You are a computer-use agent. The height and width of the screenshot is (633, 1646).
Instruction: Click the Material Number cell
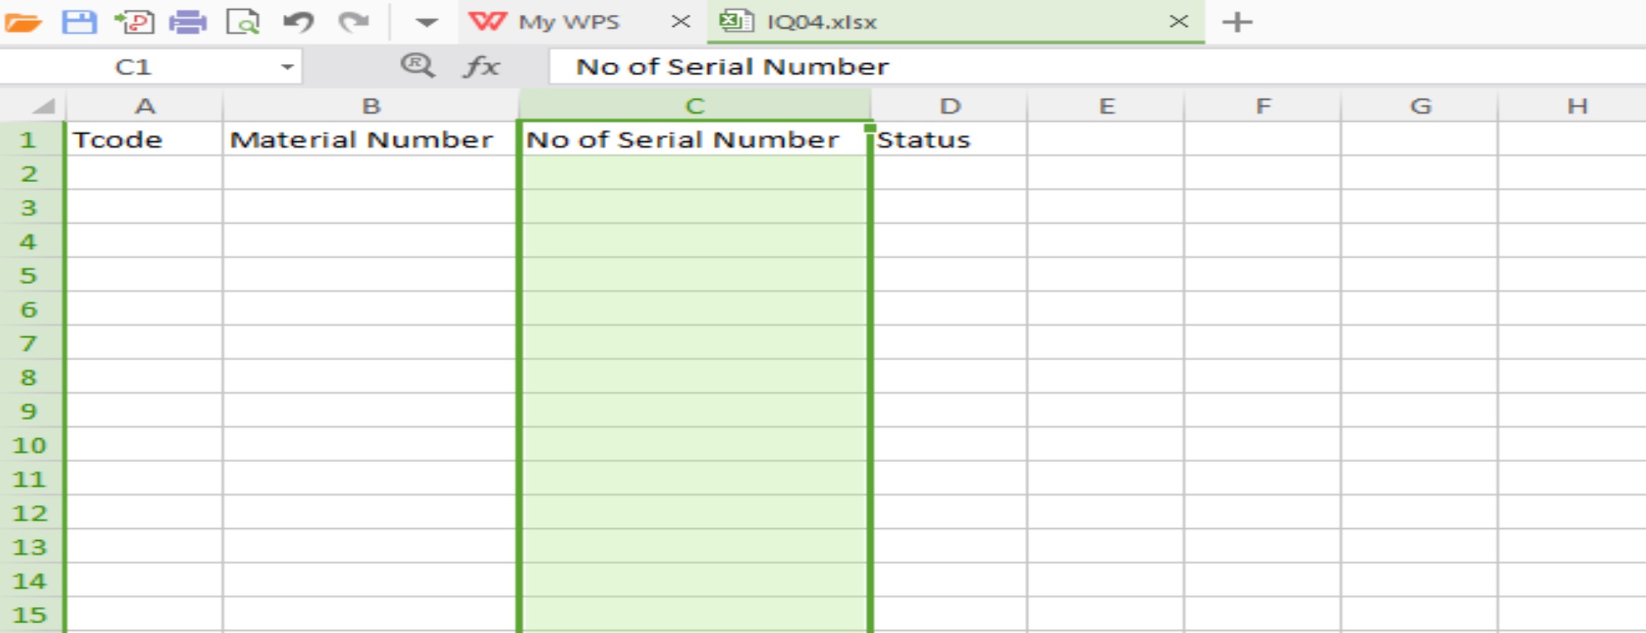pos(361,140)
